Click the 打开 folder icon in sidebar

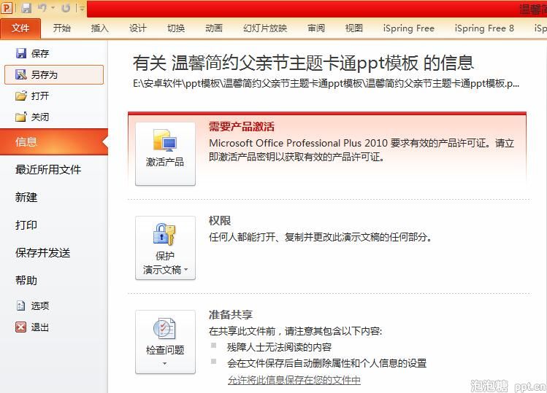coord(21,96)
